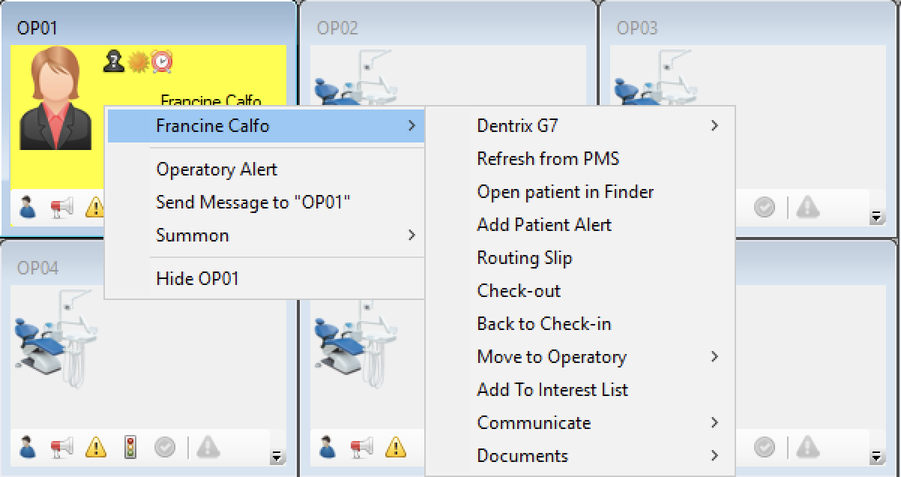The image size is (901, 477).
Task: Expand the Move to Operatory submenu
Action: 714,357
